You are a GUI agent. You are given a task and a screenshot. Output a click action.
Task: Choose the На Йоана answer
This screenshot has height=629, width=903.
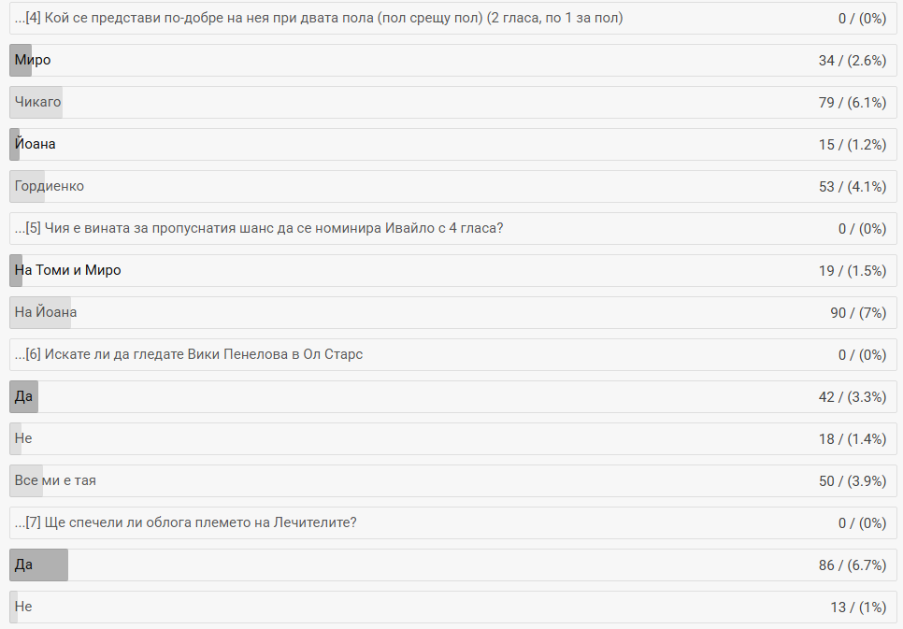46,312
